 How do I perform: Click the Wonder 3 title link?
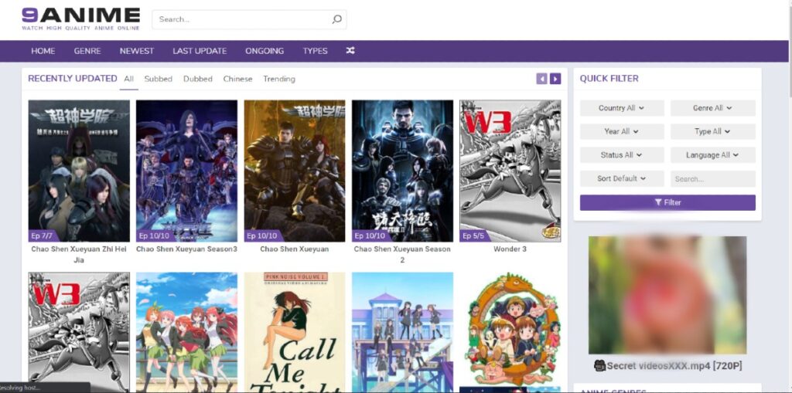pos(510,249)
